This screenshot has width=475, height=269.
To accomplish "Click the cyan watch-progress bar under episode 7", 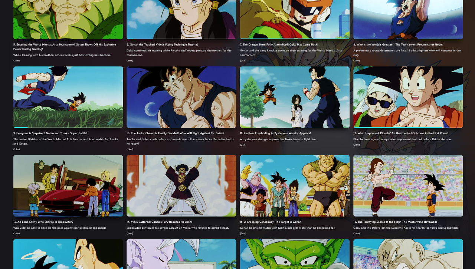I will (295, 38).
